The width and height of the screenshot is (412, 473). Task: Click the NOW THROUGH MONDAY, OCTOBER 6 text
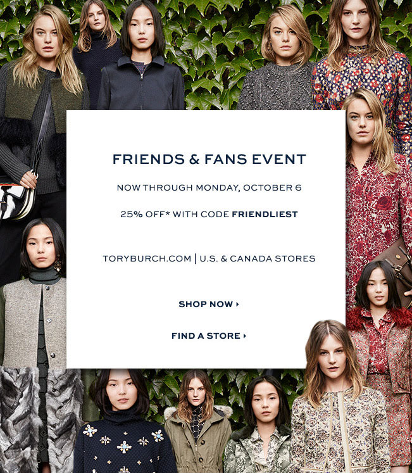[209, 187]
